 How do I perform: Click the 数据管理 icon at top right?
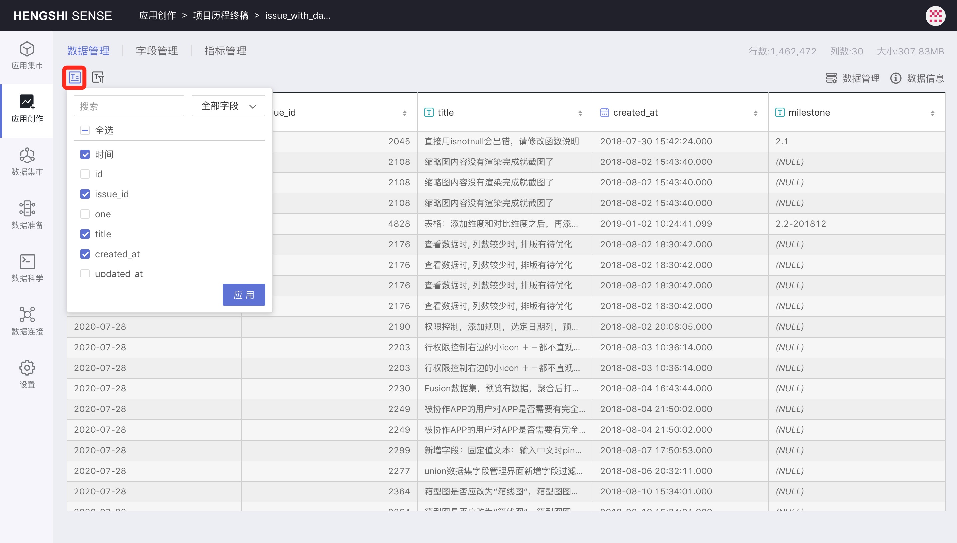[x=831, y=78]
